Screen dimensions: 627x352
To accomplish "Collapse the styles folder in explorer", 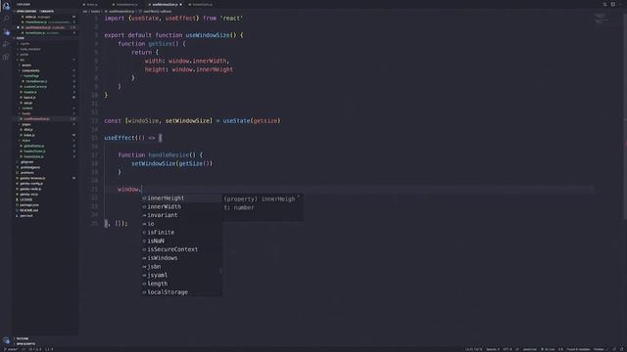I will pyautogui.click(x=46, y=141).
